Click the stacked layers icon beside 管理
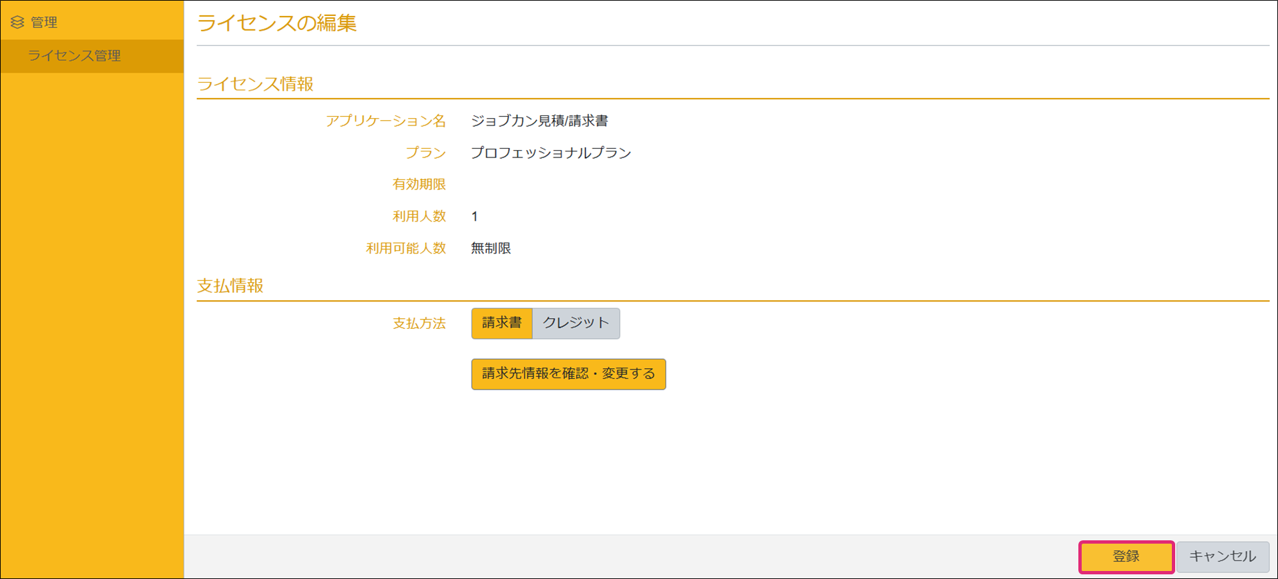 click(17, 23)
